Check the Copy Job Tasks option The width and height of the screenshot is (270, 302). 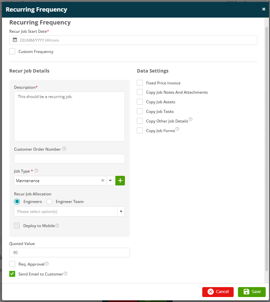[140, 111]
